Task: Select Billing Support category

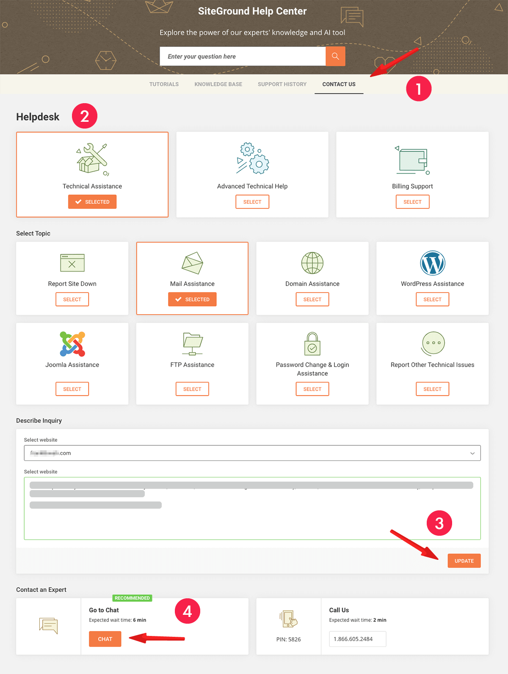Action: point(413,202)
